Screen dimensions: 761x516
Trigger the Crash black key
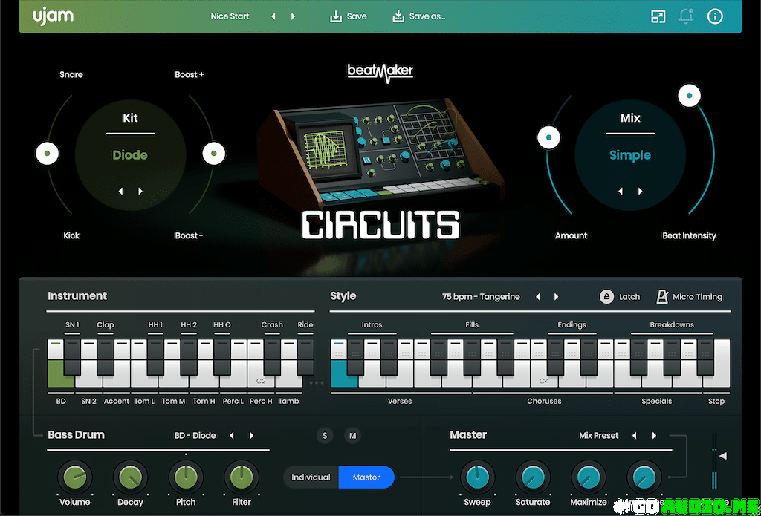tap(272, 357)
